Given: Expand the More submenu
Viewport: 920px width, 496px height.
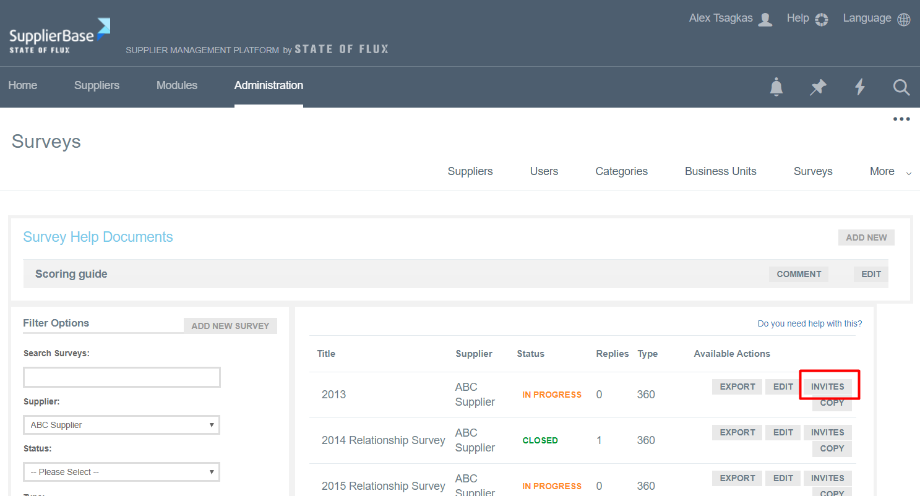Looking at the screenshot, I should tap(890, 172).
